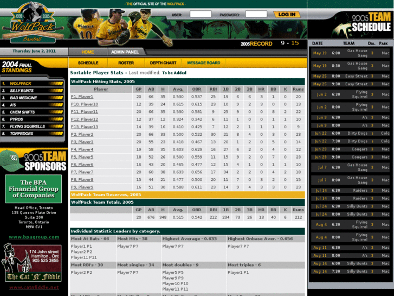Expand the WolfPack Team Reserves, 2005 bar
Viewport: 394px width, 296px height.
[x=188, y=195]
